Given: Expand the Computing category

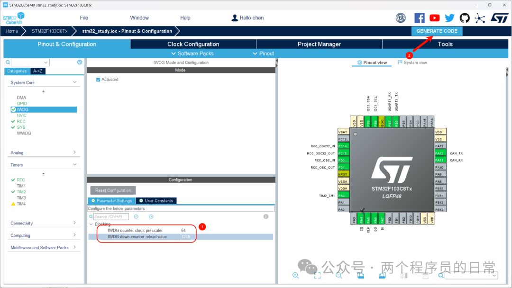Looking at the screenshot, I should tap(75, 235).
